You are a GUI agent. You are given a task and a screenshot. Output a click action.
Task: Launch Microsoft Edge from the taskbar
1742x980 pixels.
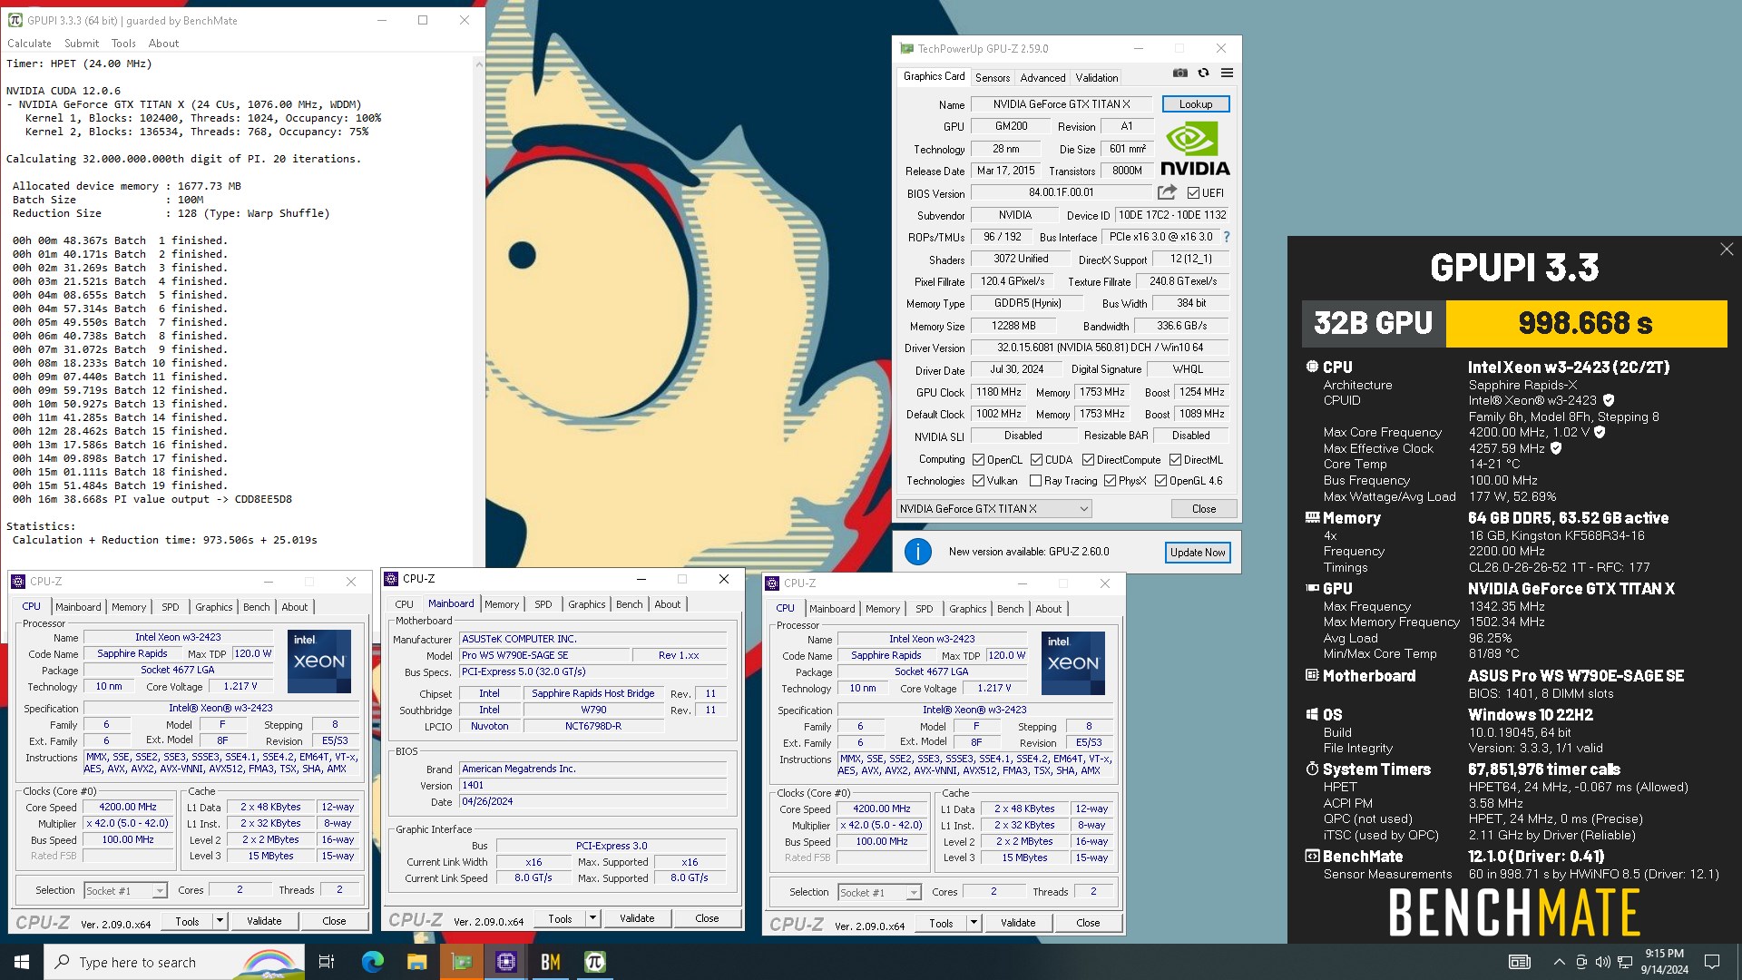[372, 962]
